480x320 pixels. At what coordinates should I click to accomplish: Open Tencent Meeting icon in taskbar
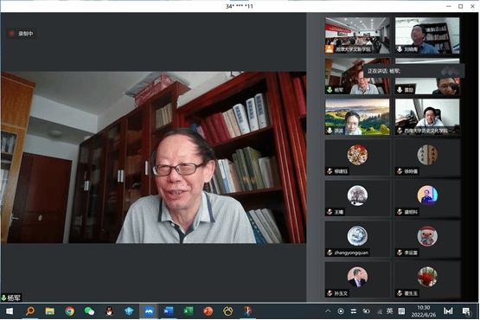pyautogui.click(x=149, y=311)
